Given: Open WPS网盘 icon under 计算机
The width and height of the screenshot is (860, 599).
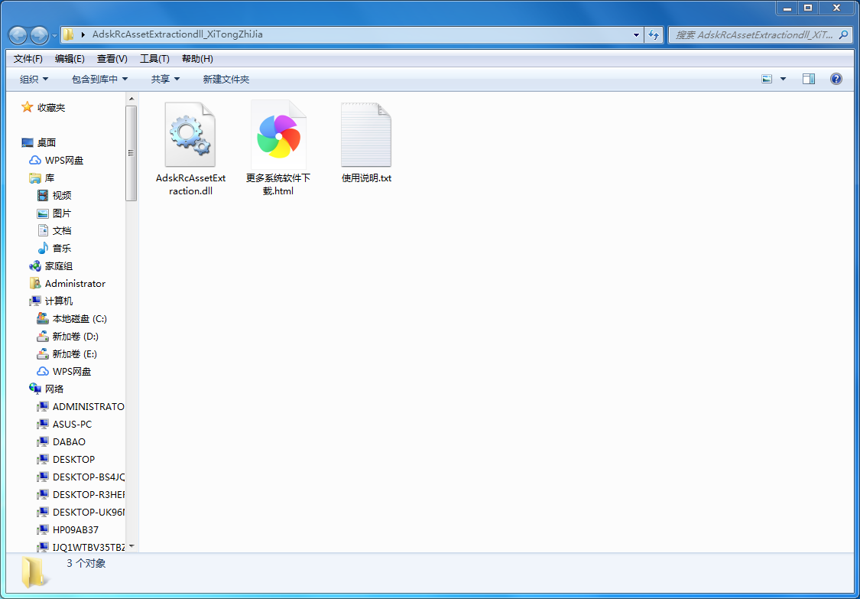Looking at the screenshot, I should [x=43, y=371].
